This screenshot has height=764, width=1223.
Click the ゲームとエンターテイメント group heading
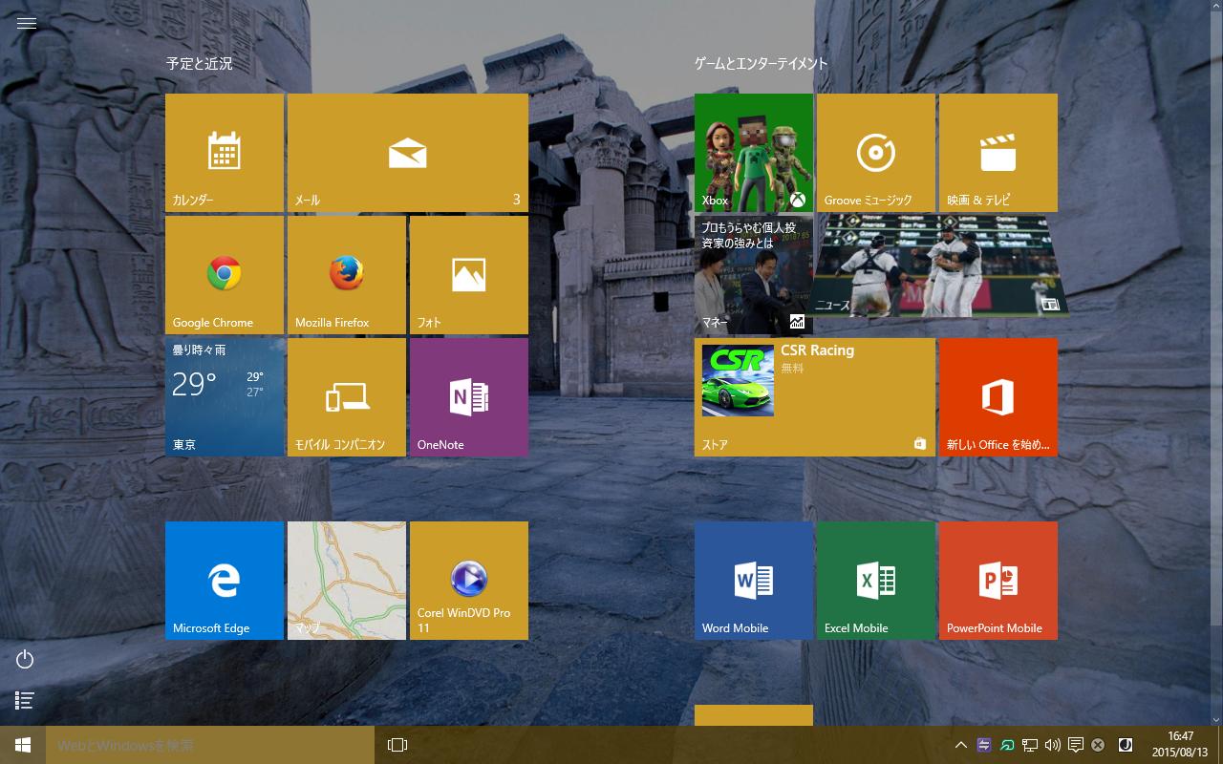tap(762, 64)
